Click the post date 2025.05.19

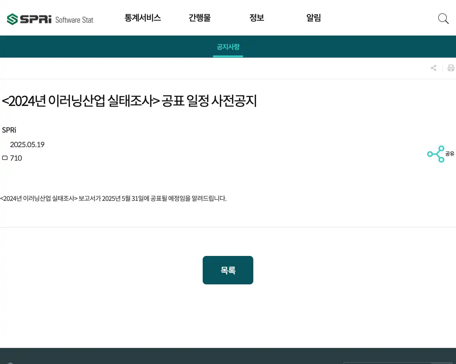pyautogui.click(x=27, y=145)
